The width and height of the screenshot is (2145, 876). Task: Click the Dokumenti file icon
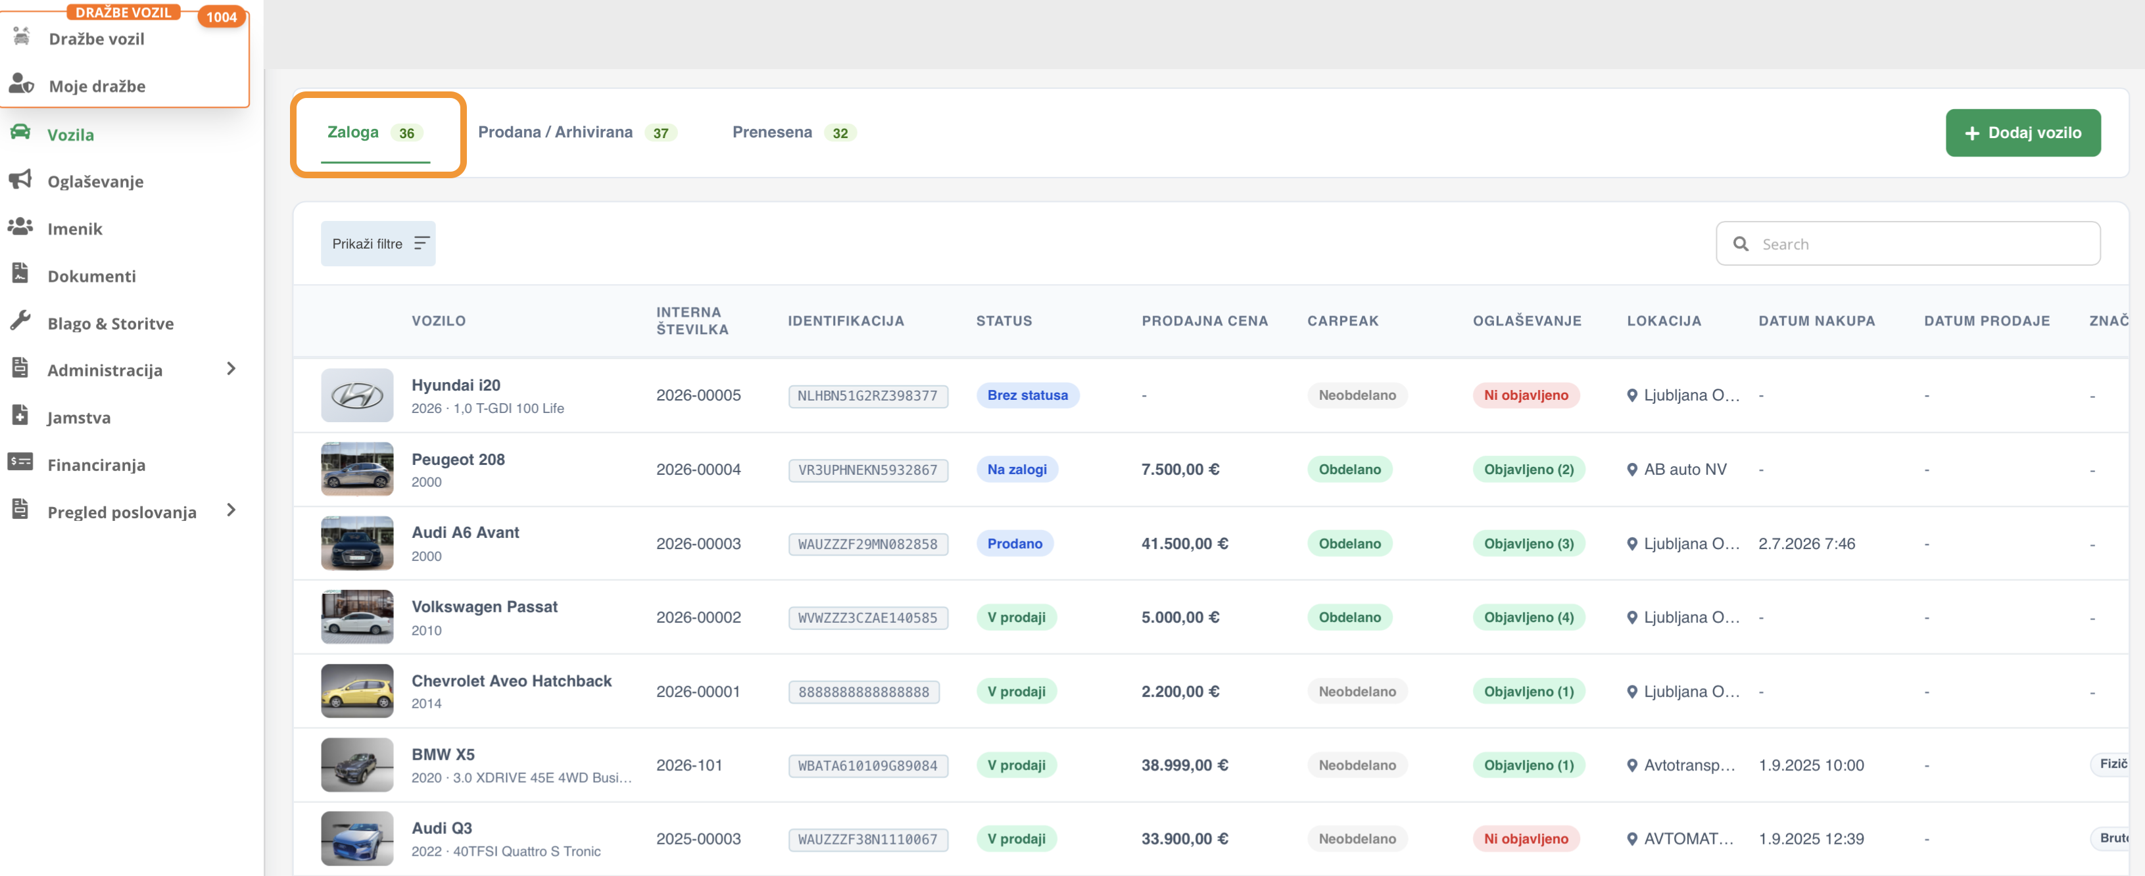(x=21, y=274)
